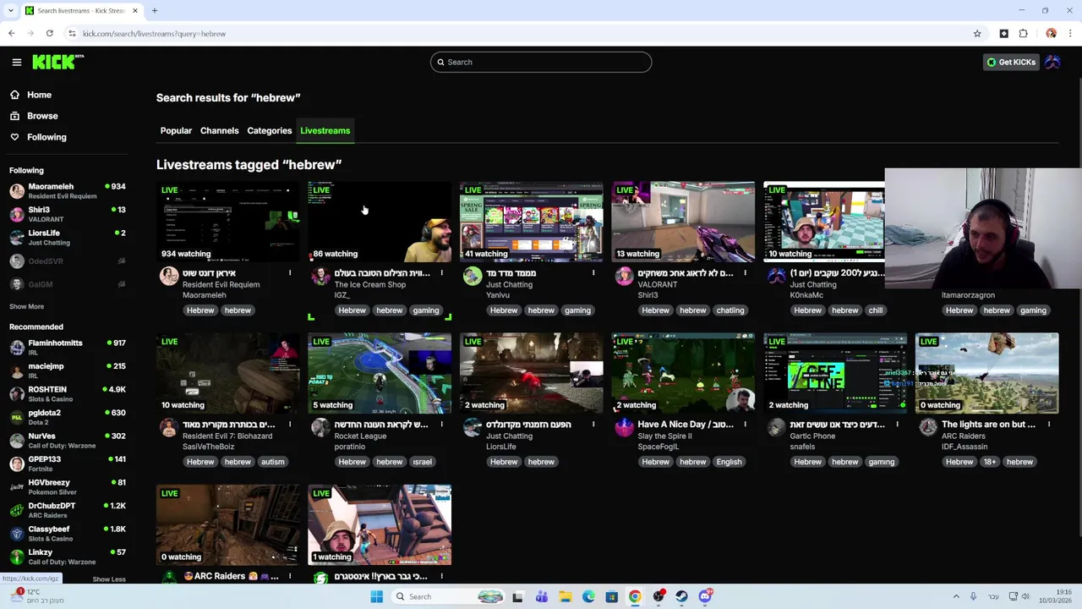Filter by the English tag
Image resolution: width=1082 pixels, height=609 pixels.
[x=729, y=462]
